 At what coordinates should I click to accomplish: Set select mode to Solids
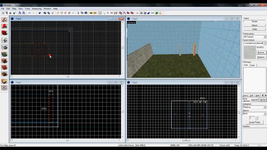pos(254,29)
